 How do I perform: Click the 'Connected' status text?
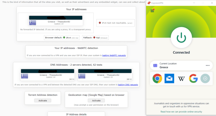point(181,52)
